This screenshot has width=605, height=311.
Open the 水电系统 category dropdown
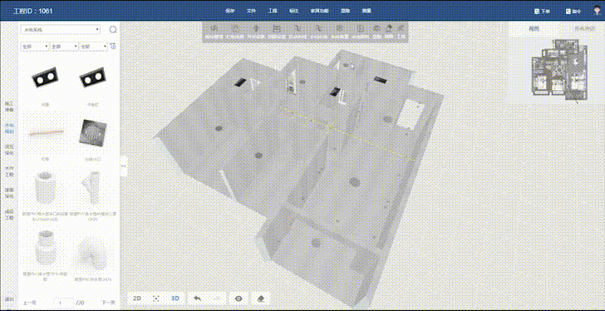60,30
